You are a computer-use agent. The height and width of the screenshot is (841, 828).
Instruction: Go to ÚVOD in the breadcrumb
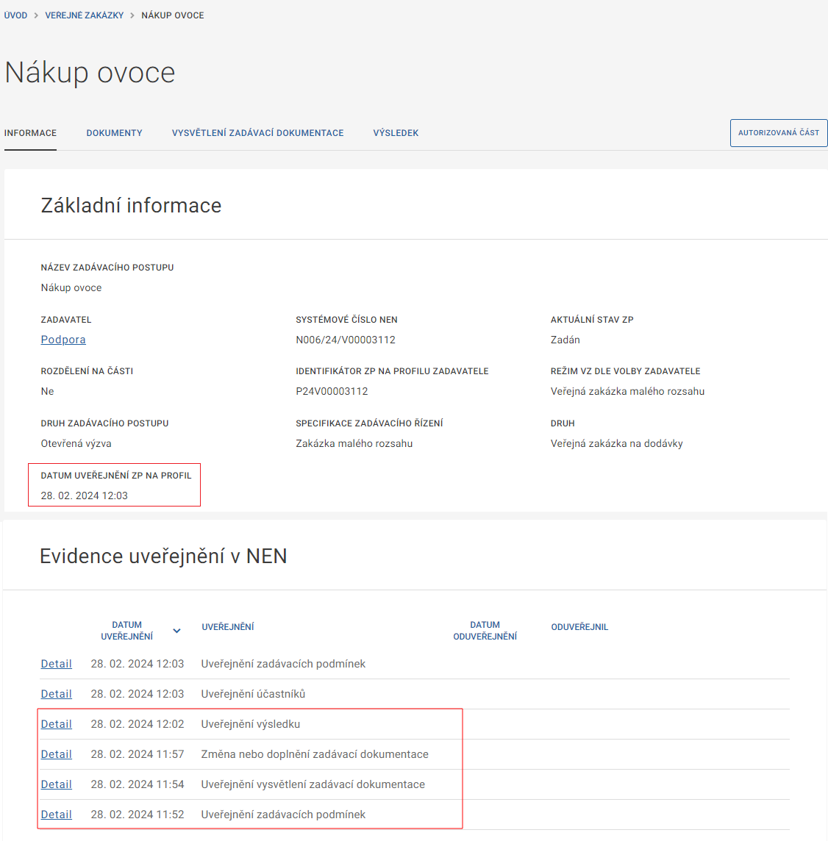(x=15, y=15)
